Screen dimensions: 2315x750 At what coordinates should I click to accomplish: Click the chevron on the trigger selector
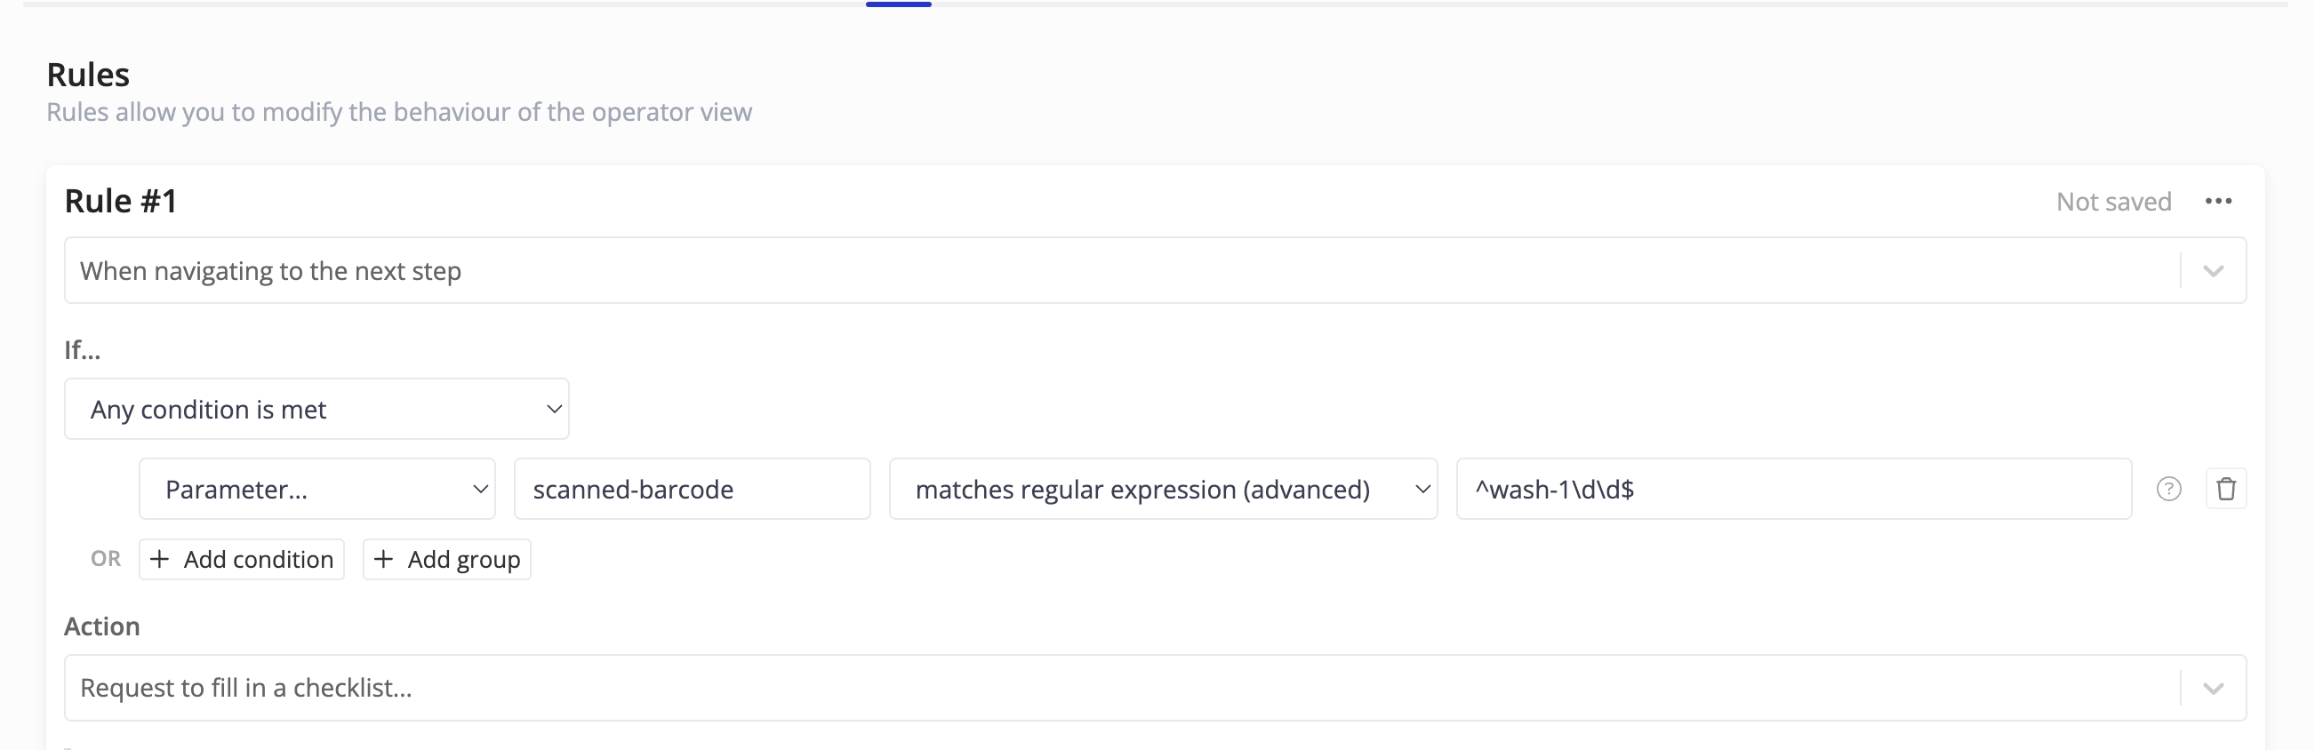point(2215,270)
